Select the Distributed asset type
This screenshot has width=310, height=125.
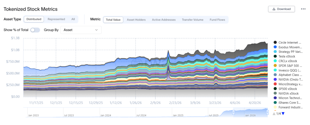[x=34, y=19]
